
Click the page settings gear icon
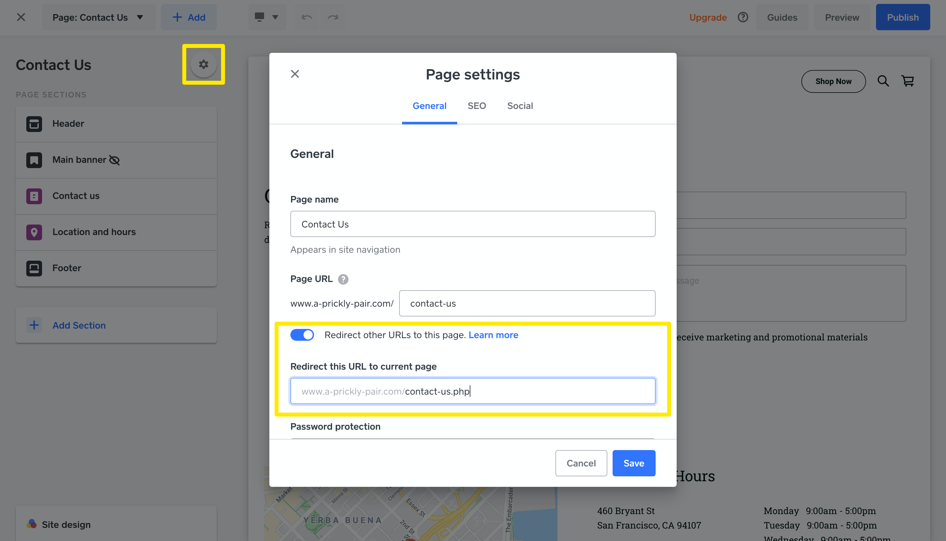tap(203, 65)
